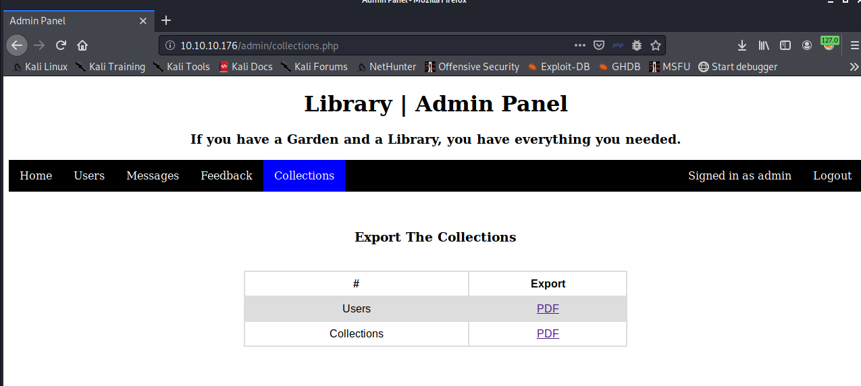The height and width of the screenshot is (386, 861).
Task: Click the Export column header
Action: click(x=548, y=284)
